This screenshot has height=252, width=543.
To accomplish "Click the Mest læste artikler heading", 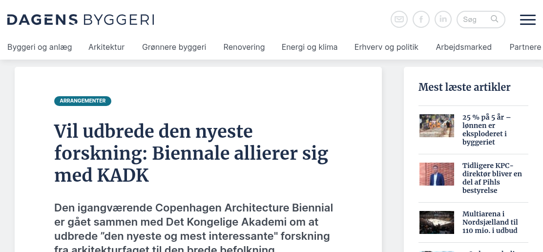I will 464,87.
